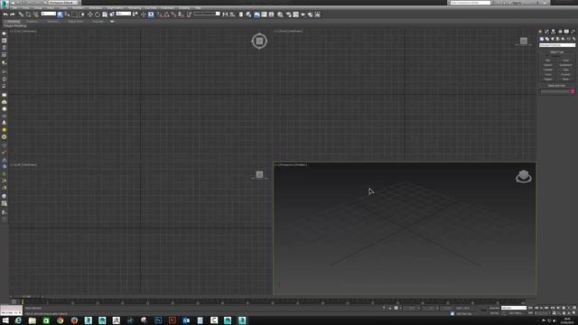Open the Modifiers menu

pyautogui.click(x=78, y=8)
